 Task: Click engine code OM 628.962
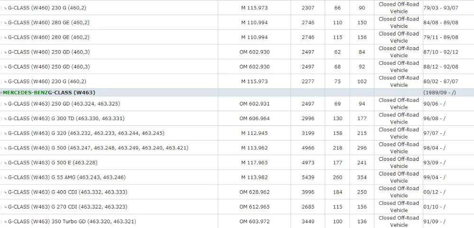255,193
